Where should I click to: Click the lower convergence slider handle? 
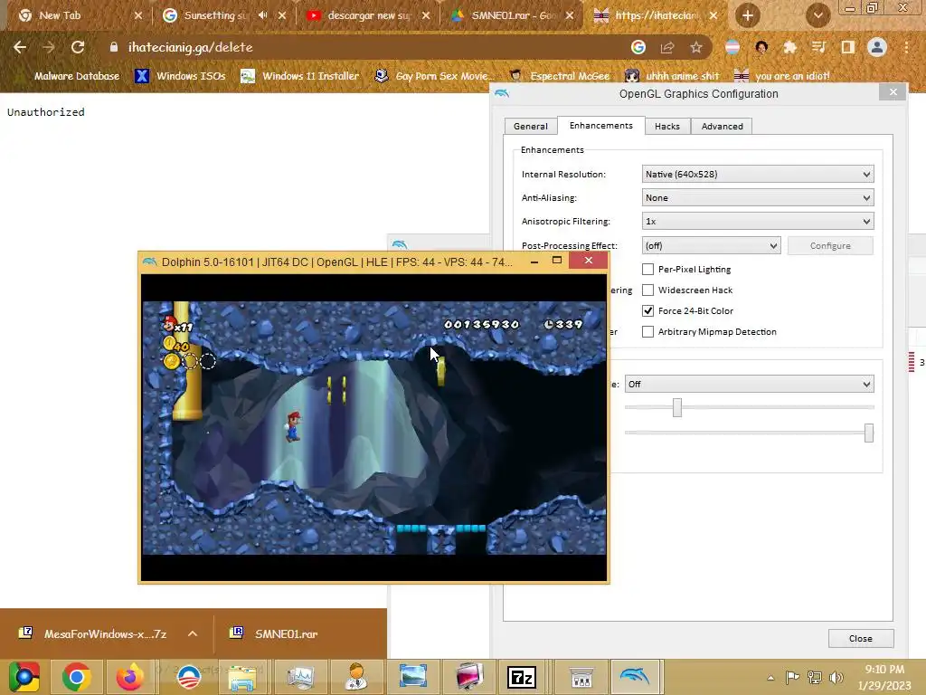tap(869, 433)
